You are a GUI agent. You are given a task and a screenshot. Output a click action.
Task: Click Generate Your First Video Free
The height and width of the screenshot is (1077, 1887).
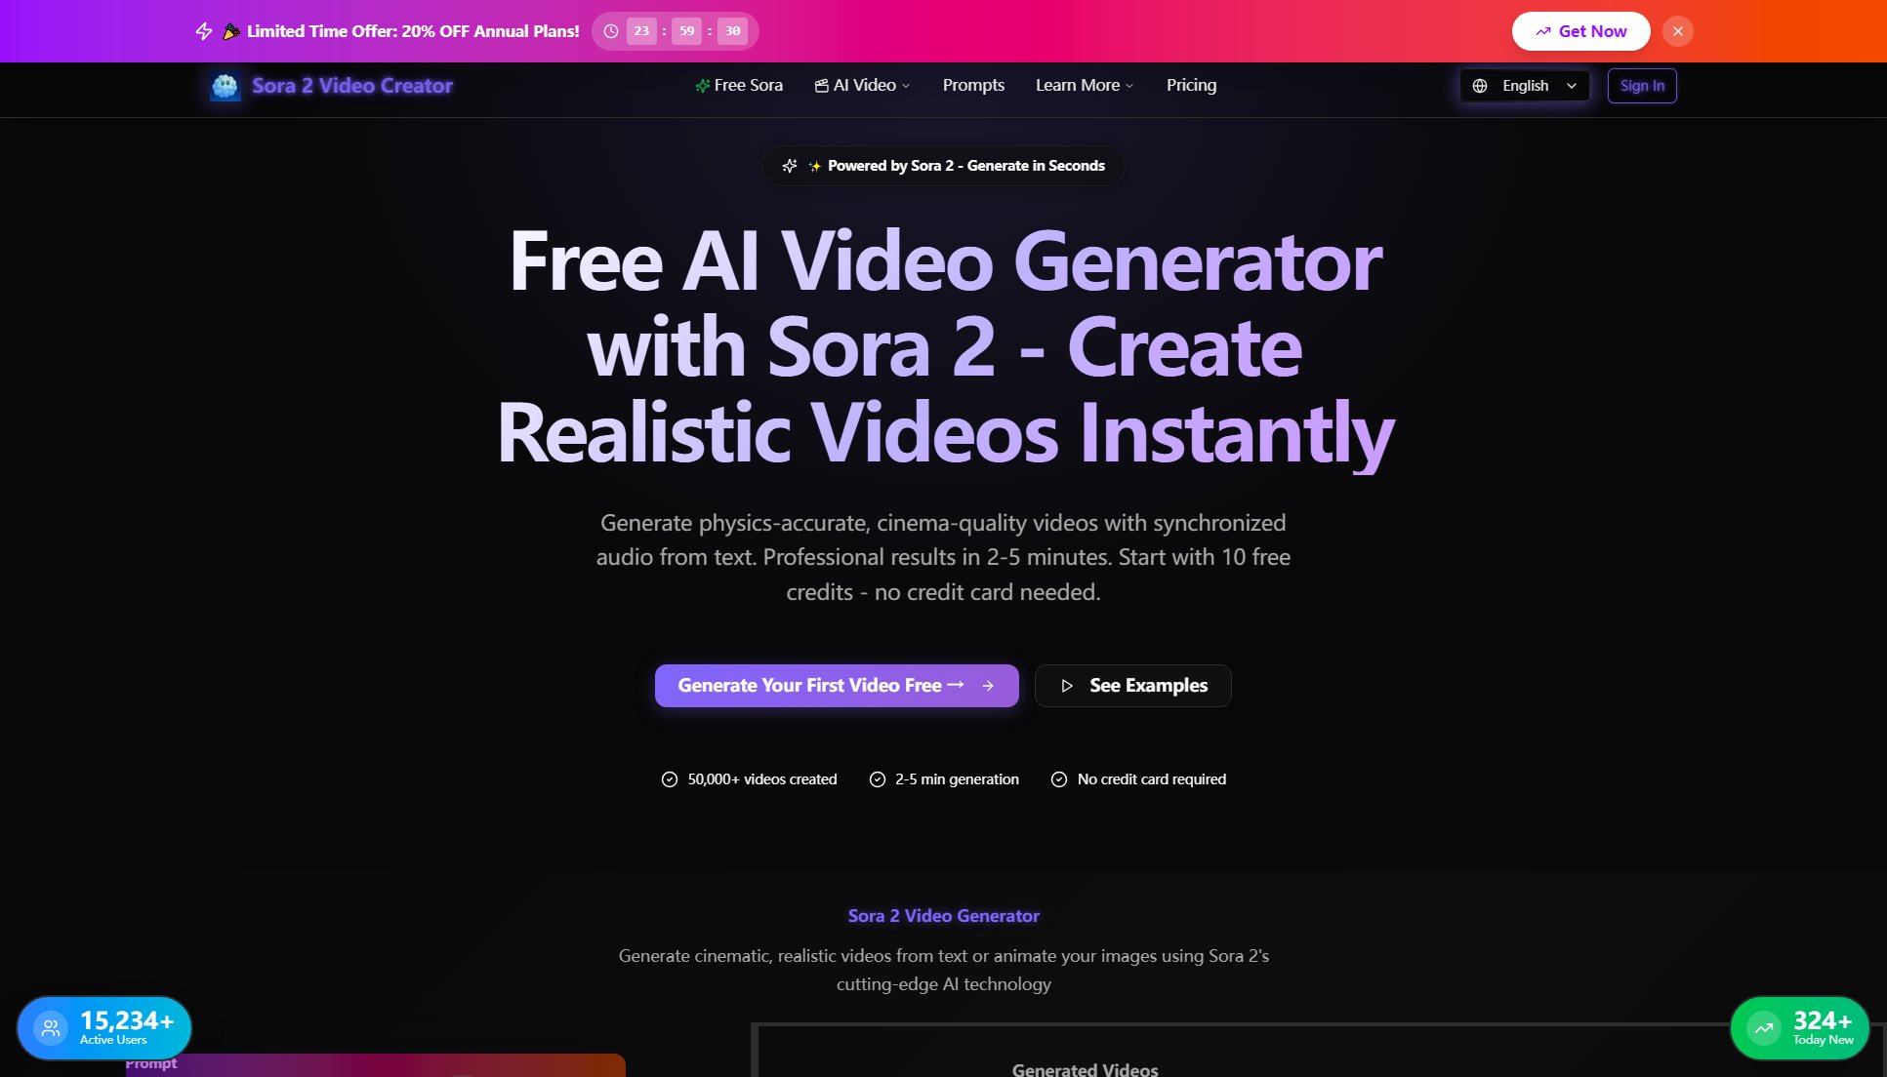[836, 685]
